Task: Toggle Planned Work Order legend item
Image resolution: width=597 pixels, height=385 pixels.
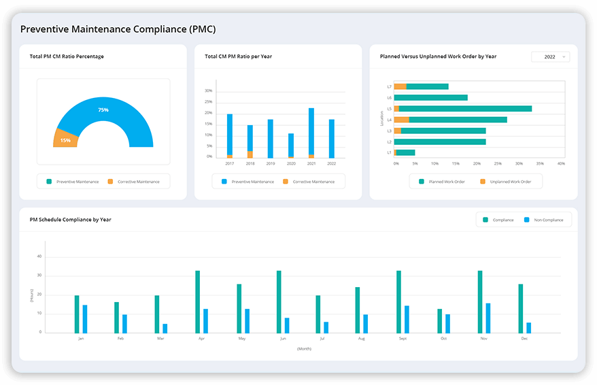Action: [441, 182]
